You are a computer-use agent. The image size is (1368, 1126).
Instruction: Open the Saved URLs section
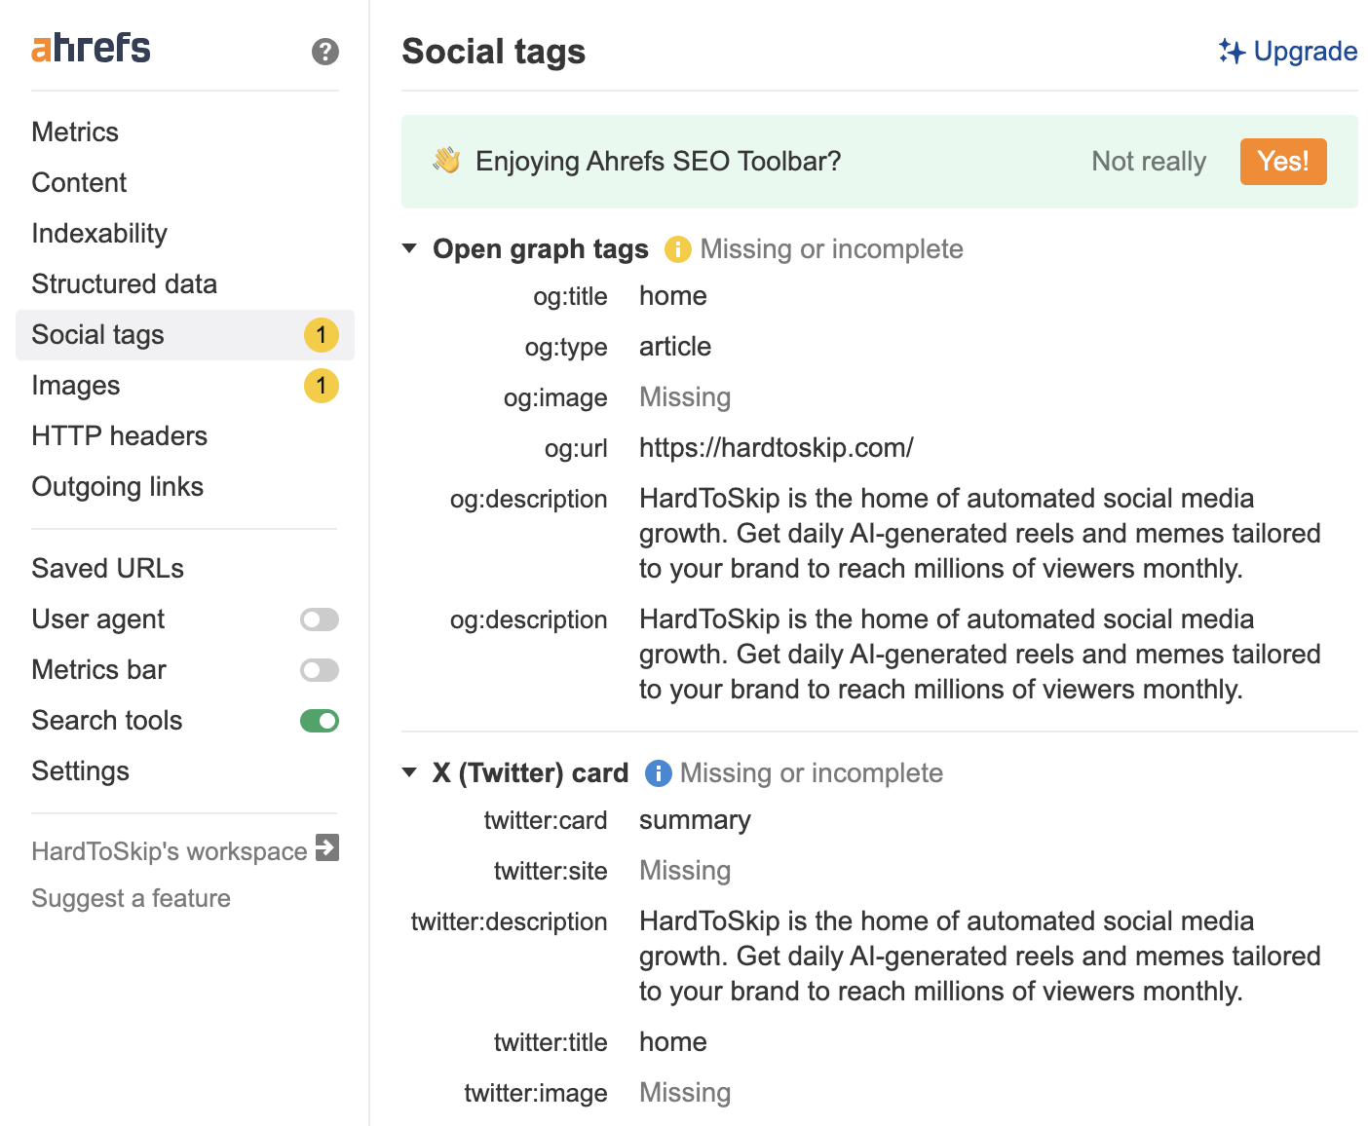[107, 568]
